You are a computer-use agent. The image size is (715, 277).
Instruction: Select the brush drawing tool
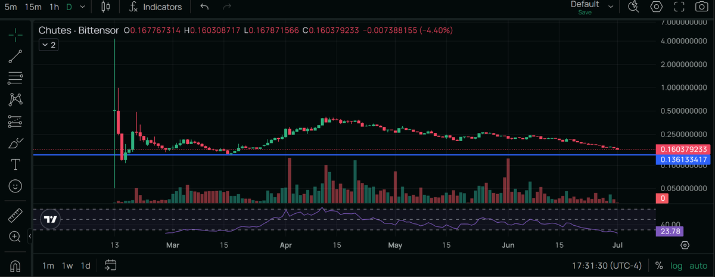(x=15, y=143)
